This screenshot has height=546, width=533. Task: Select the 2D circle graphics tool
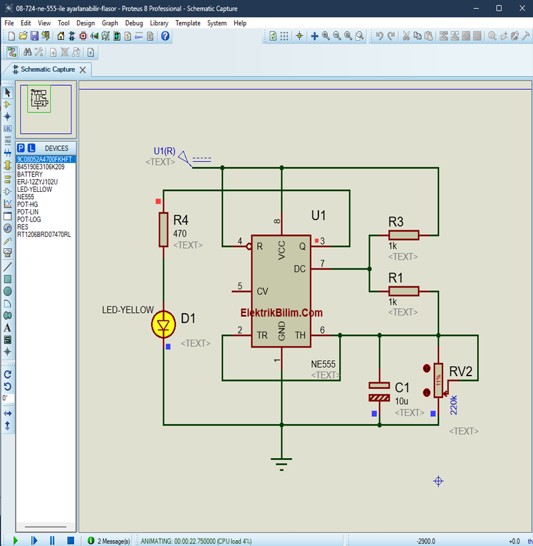[x=7, y=291]
